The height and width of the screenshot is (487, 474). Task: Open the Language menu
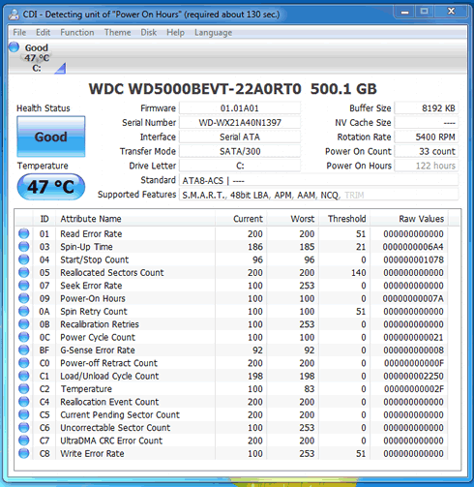[x=214, y=33]
